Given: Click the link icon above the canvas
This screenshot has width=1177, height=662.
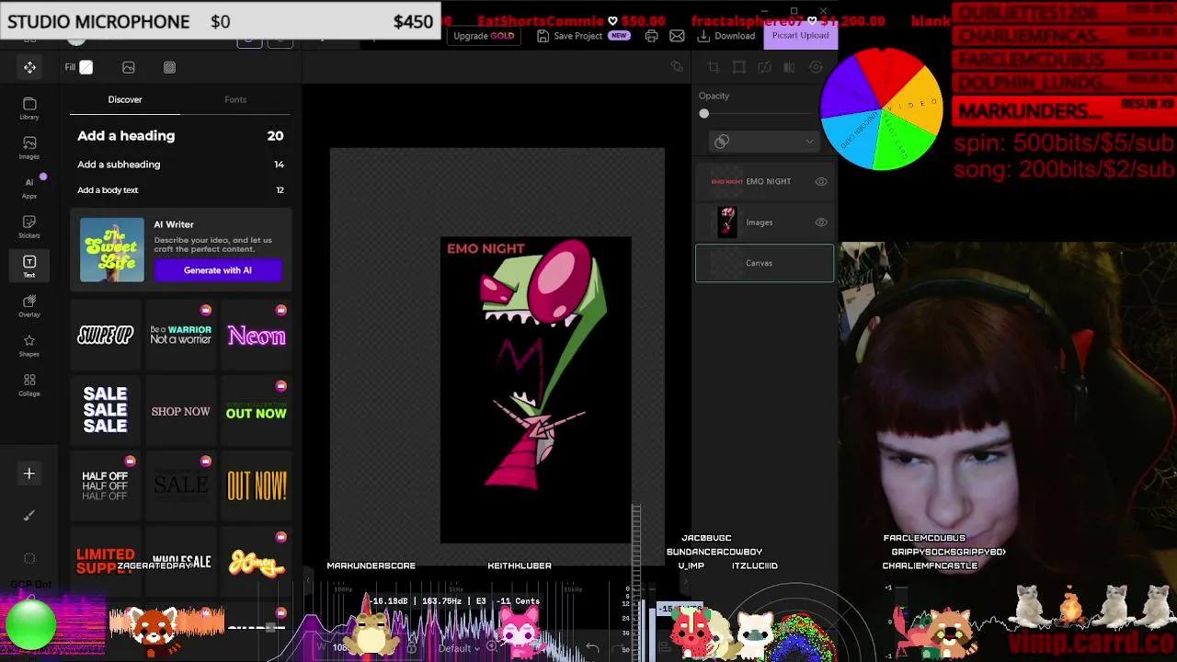Looking at the screenshot, I should (677, 66).
